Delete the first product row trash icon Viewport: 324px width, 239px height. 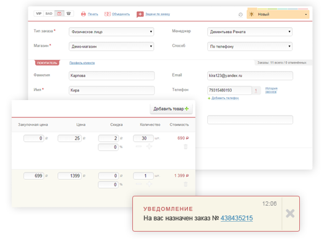(x=185, y=146)
